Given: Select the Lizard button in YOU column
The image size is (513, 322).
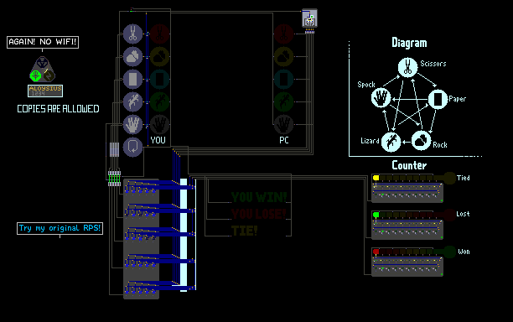Looking at the screenshot, I should click(x=132, y=101).
